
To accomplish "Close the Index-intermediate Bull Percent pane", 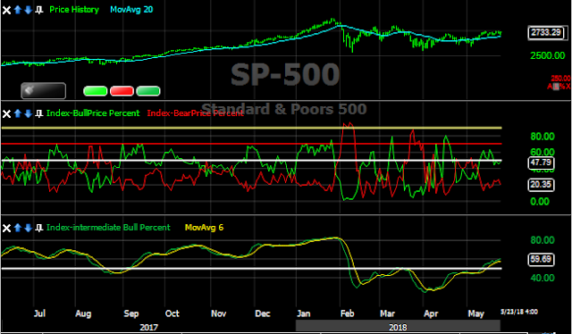I will (6, 229).
